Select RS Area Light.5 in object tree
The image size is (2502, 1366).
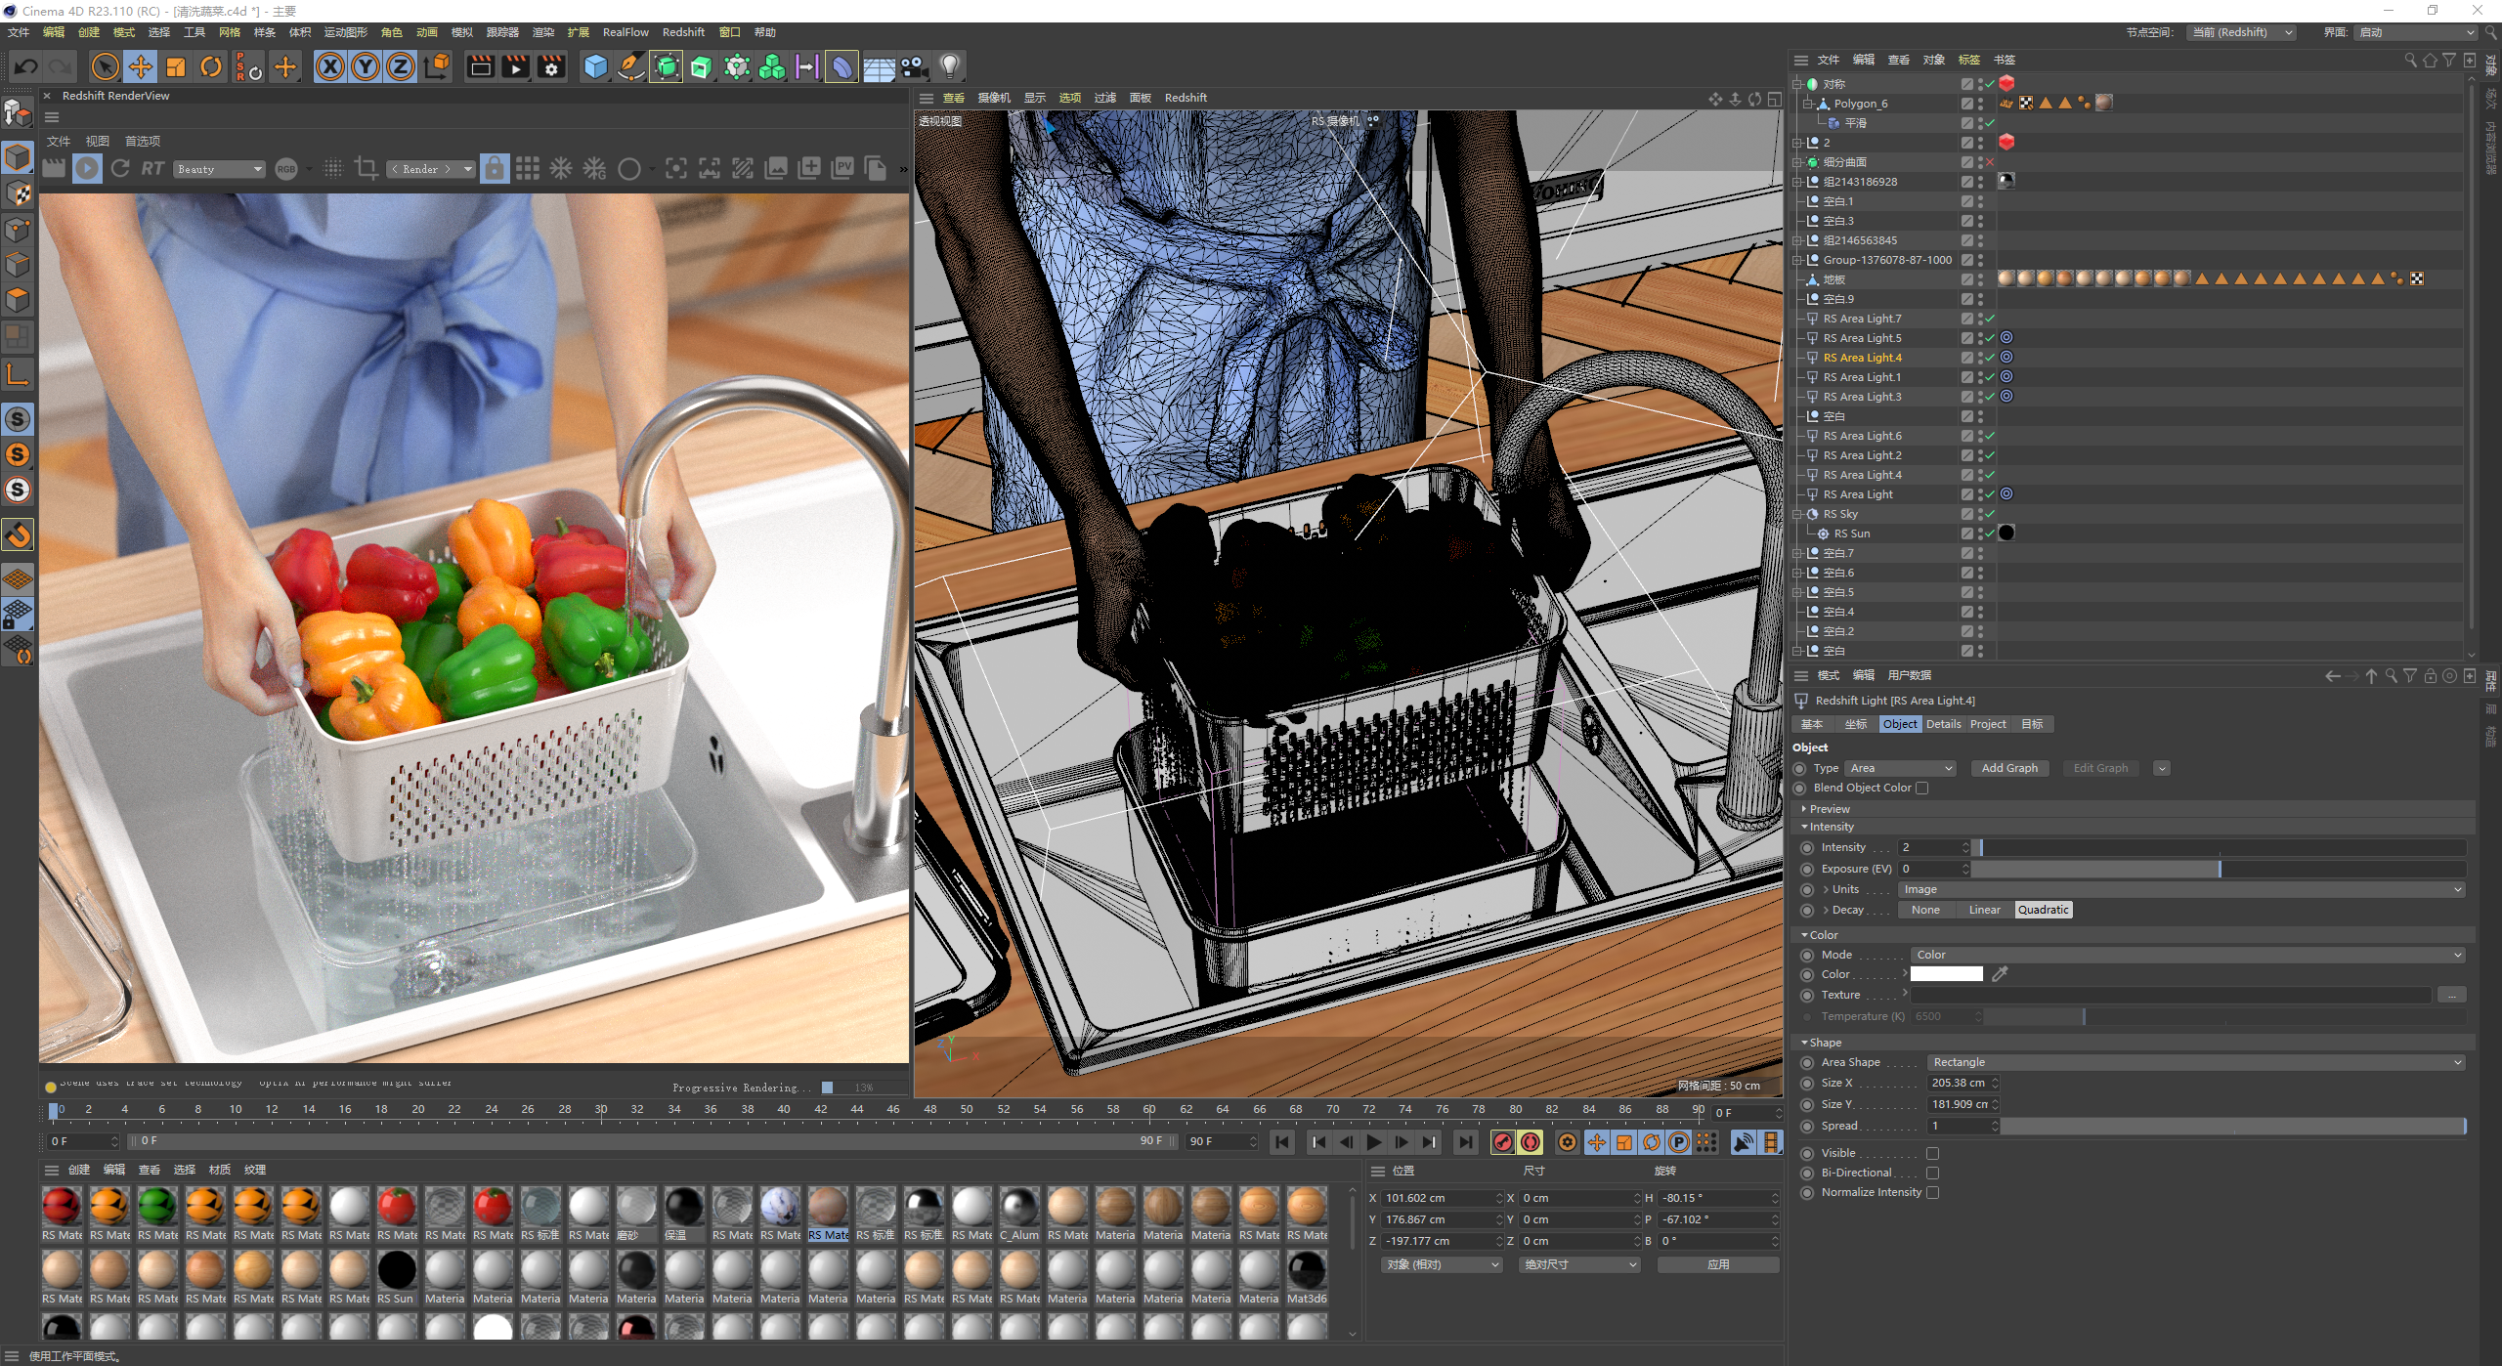click(x=1862, y=338)
